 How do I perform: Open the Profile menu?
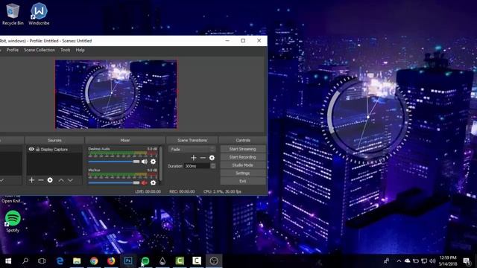point(13,50)
